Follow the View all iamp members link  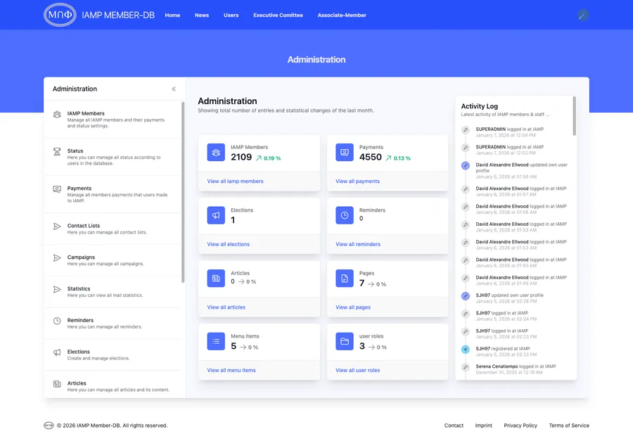click(x=235, y=181)
